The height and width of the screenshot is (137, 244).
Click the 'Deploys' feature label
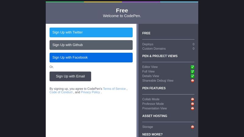pyautogui.click(x=148, y=44)
